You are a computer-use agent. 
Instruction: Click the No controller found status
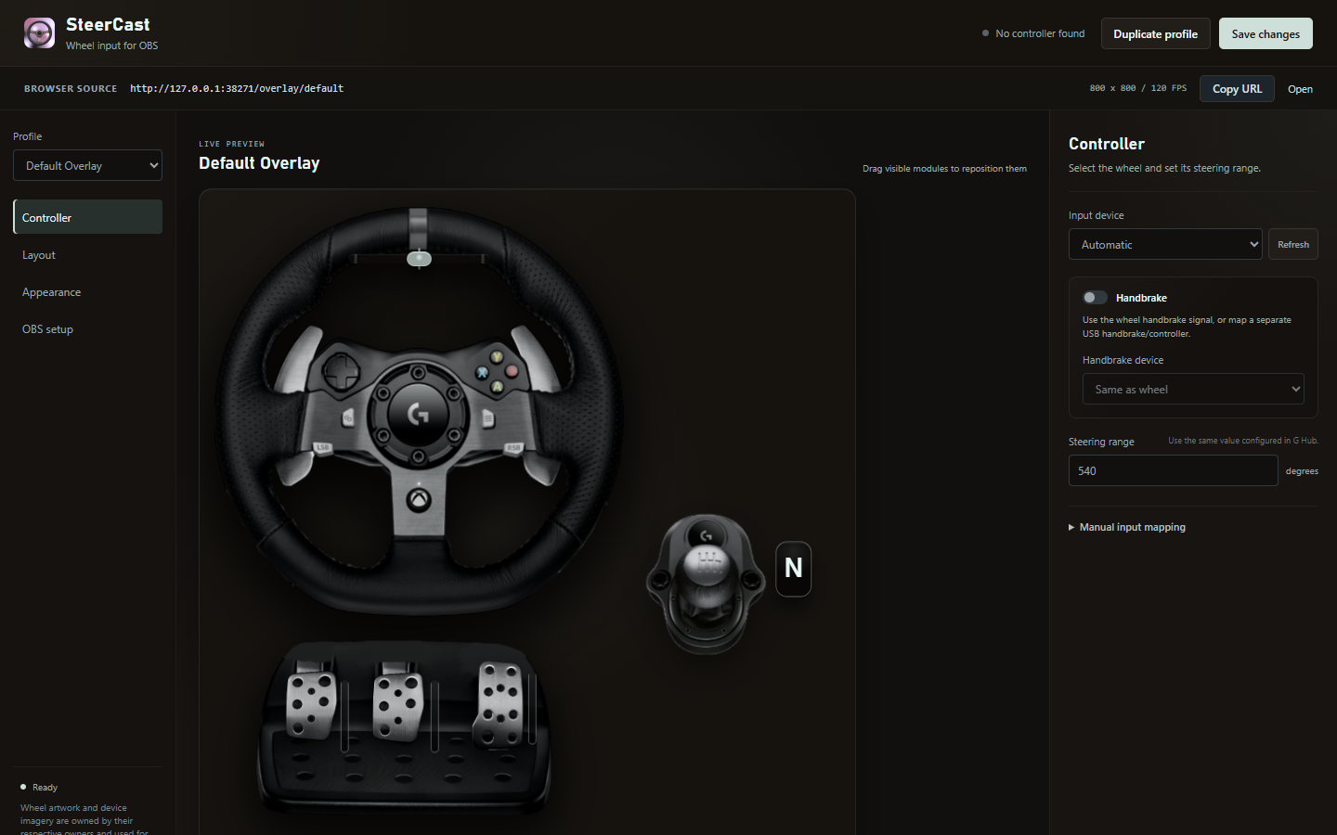[x=1033, y=33]
